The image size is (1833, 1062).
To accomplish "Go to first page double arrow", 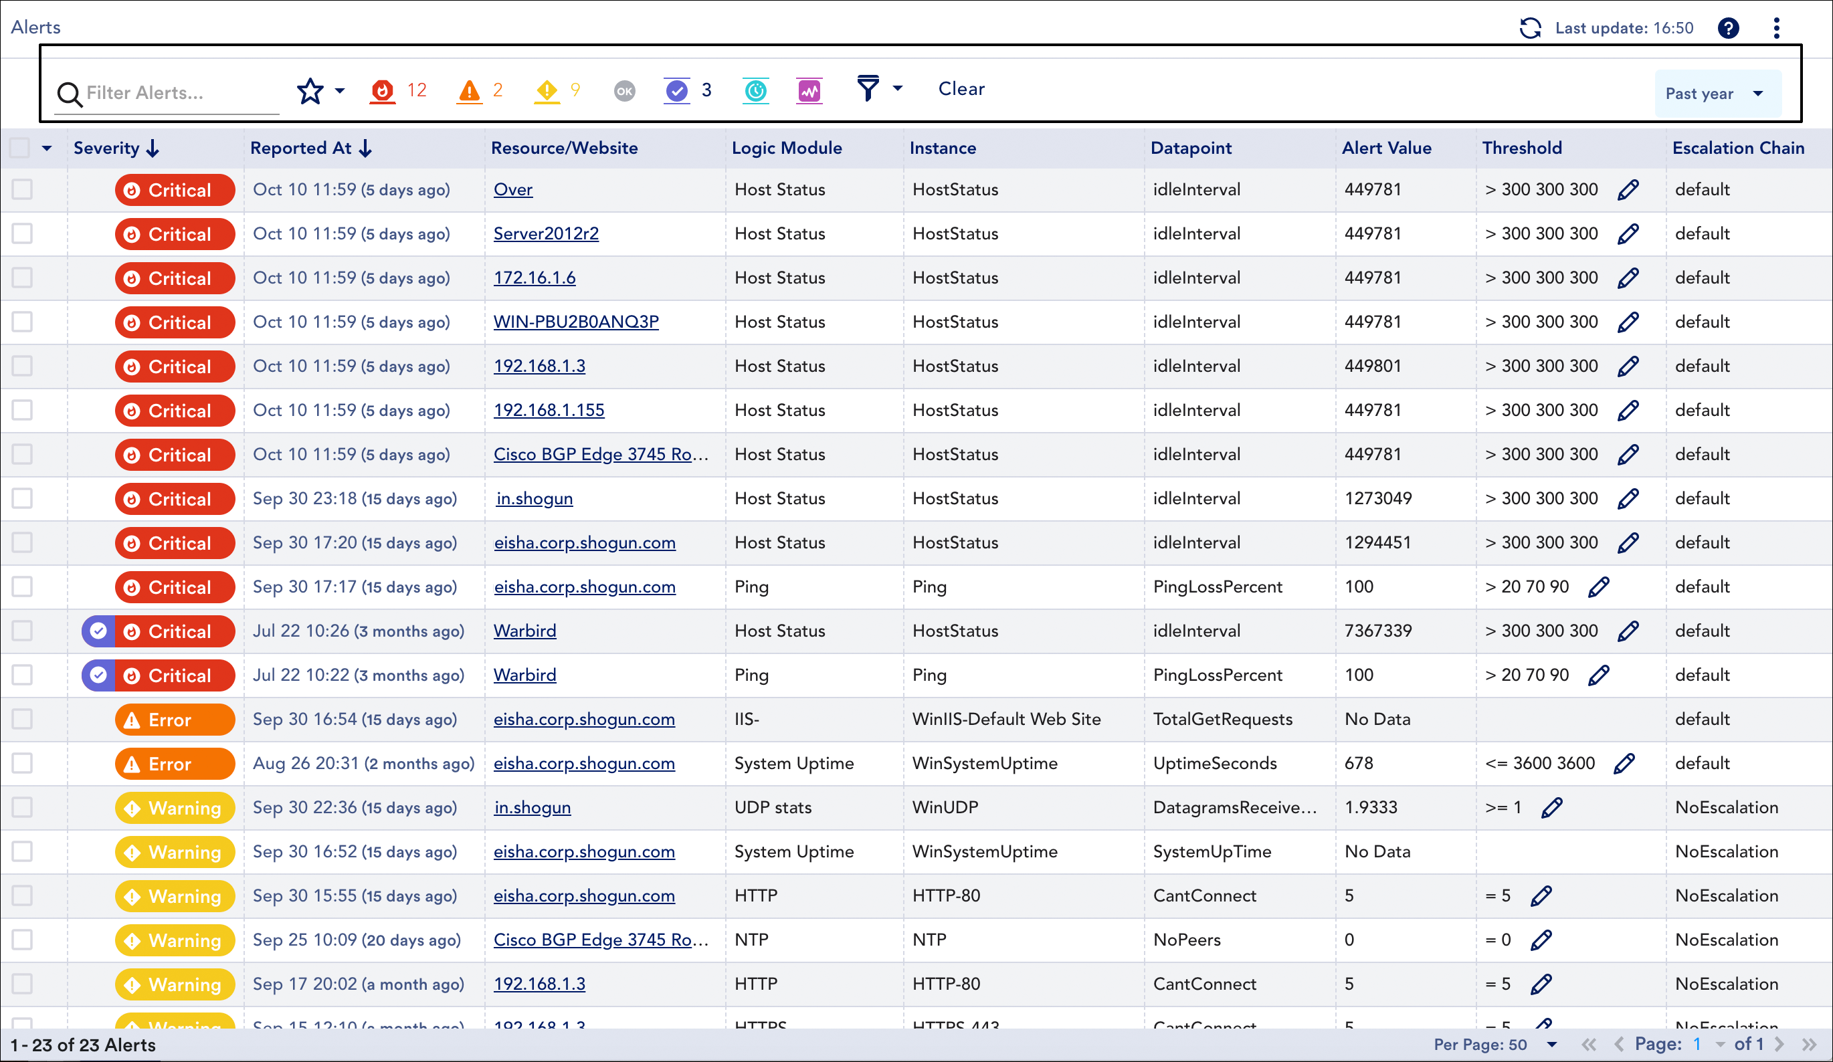I will pyautogui.click(x=1589, y=1045).
